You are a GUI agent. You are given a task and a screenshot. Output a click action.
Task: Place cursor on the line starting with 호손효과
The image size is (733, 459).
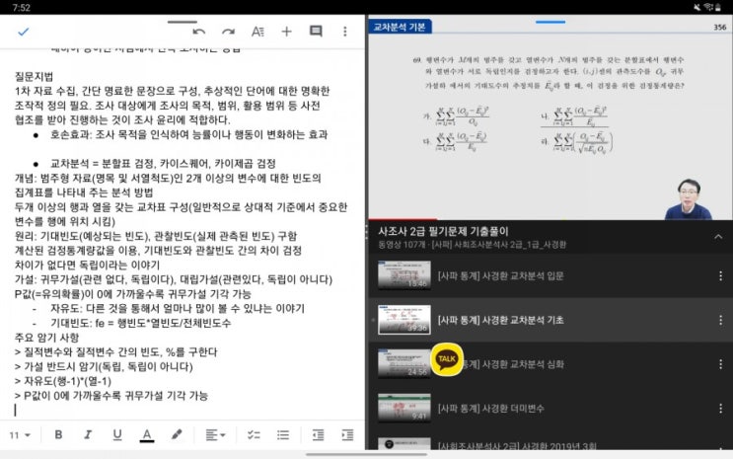click(x=189, y=135)
